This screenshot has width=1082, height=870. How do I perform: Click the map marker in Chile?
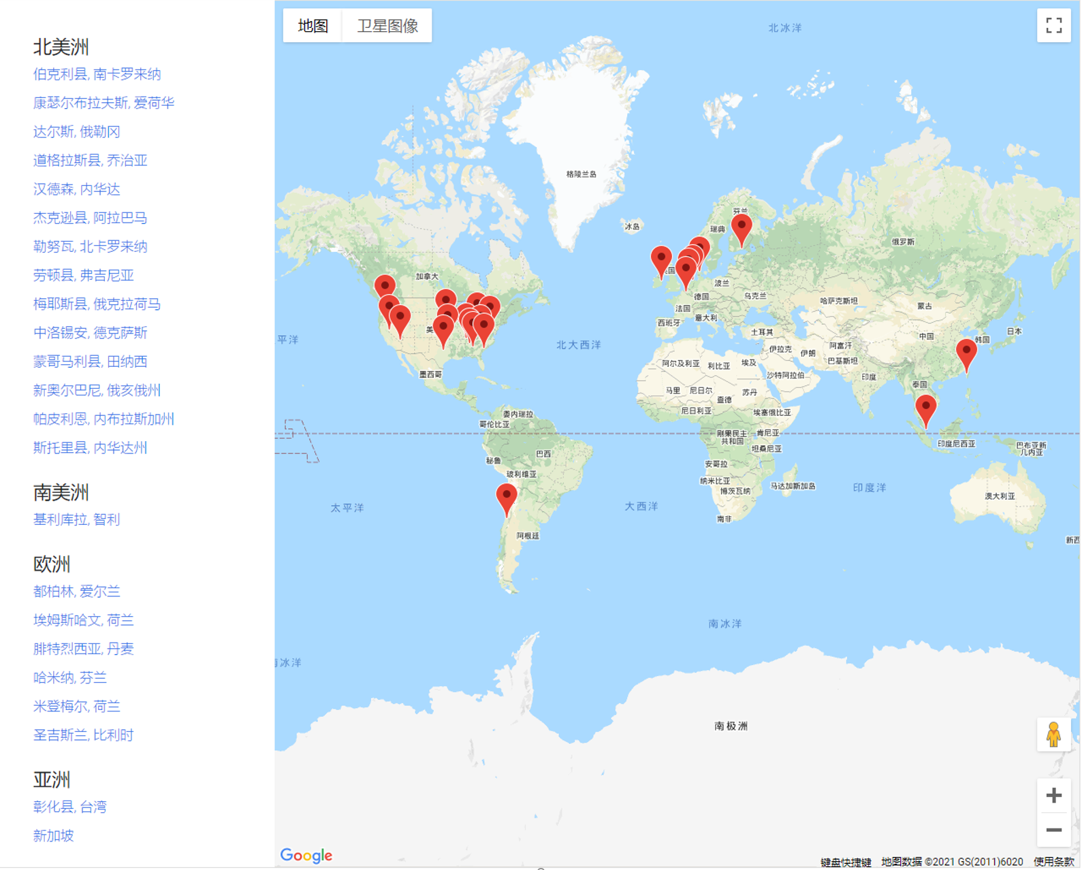tap(506, 497)
